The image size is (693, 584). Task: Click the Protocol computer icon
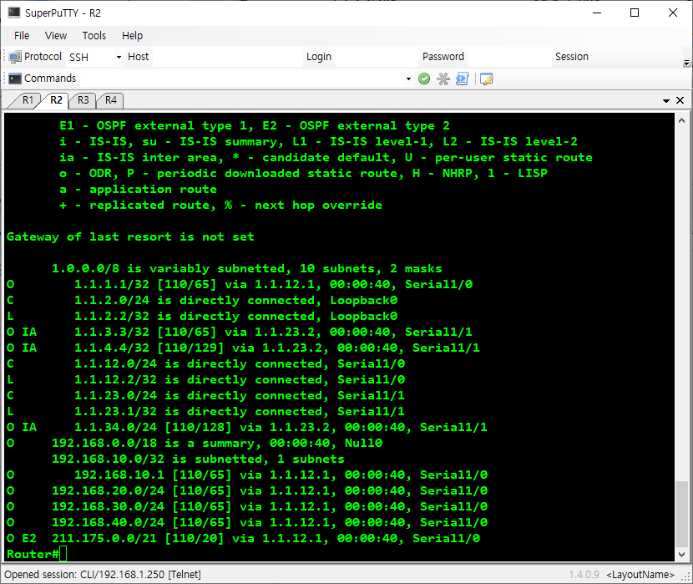(x=15, y=57)
